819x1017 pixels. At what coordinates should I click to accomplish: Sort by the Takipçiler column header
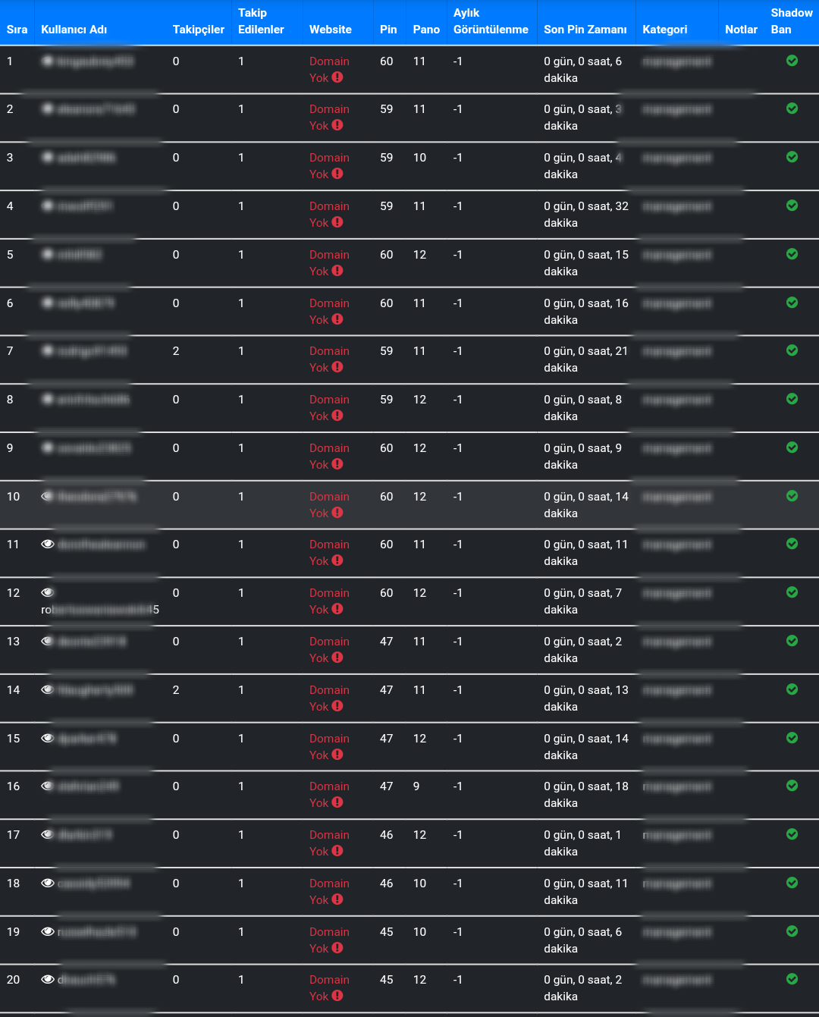199,30
